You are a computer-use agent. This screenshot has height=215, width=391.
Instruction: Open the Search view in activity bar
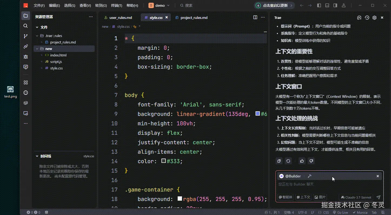coord(26,26)
